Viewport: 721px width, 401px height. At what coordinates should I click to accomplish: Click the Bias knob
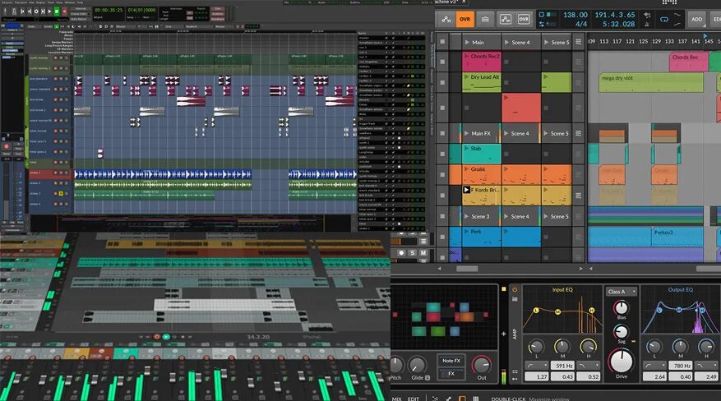point(622,308)
